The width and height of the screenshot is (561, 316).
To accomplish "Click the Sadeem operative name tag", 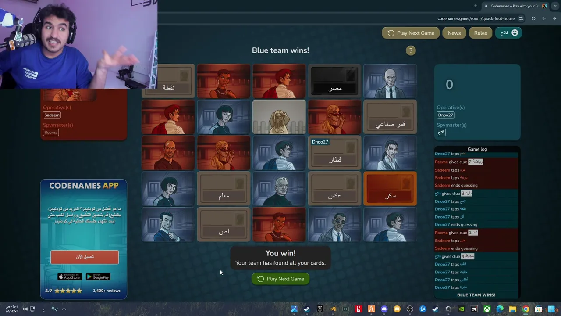I will (52, 115).
